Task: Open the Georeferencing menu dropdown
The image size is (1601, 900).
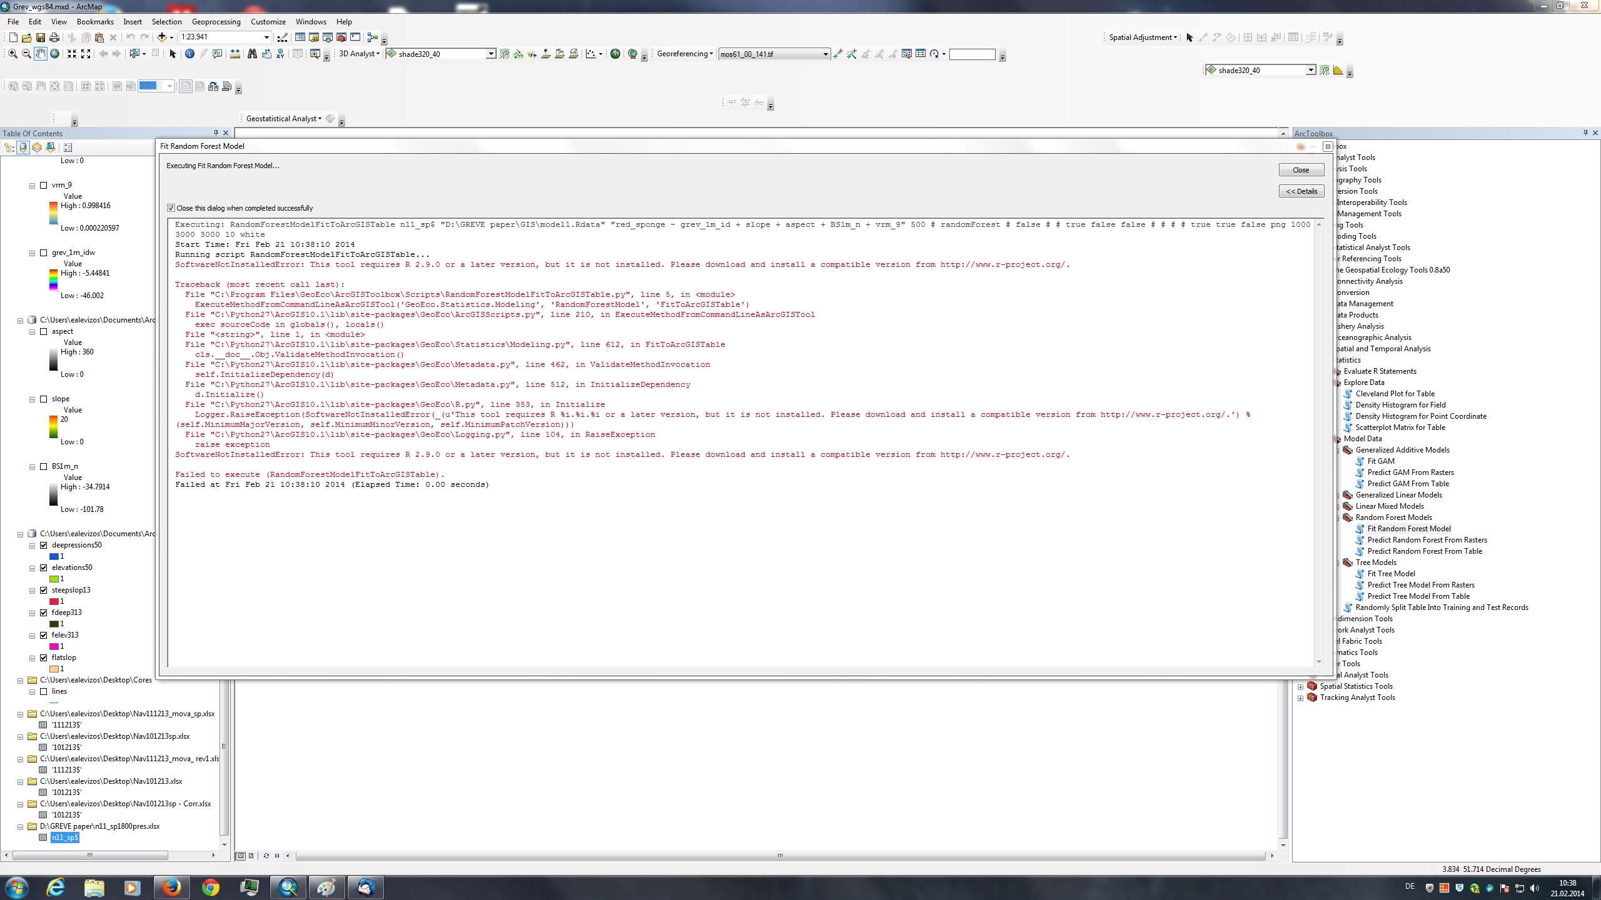Action: click(x=685, y=54)
